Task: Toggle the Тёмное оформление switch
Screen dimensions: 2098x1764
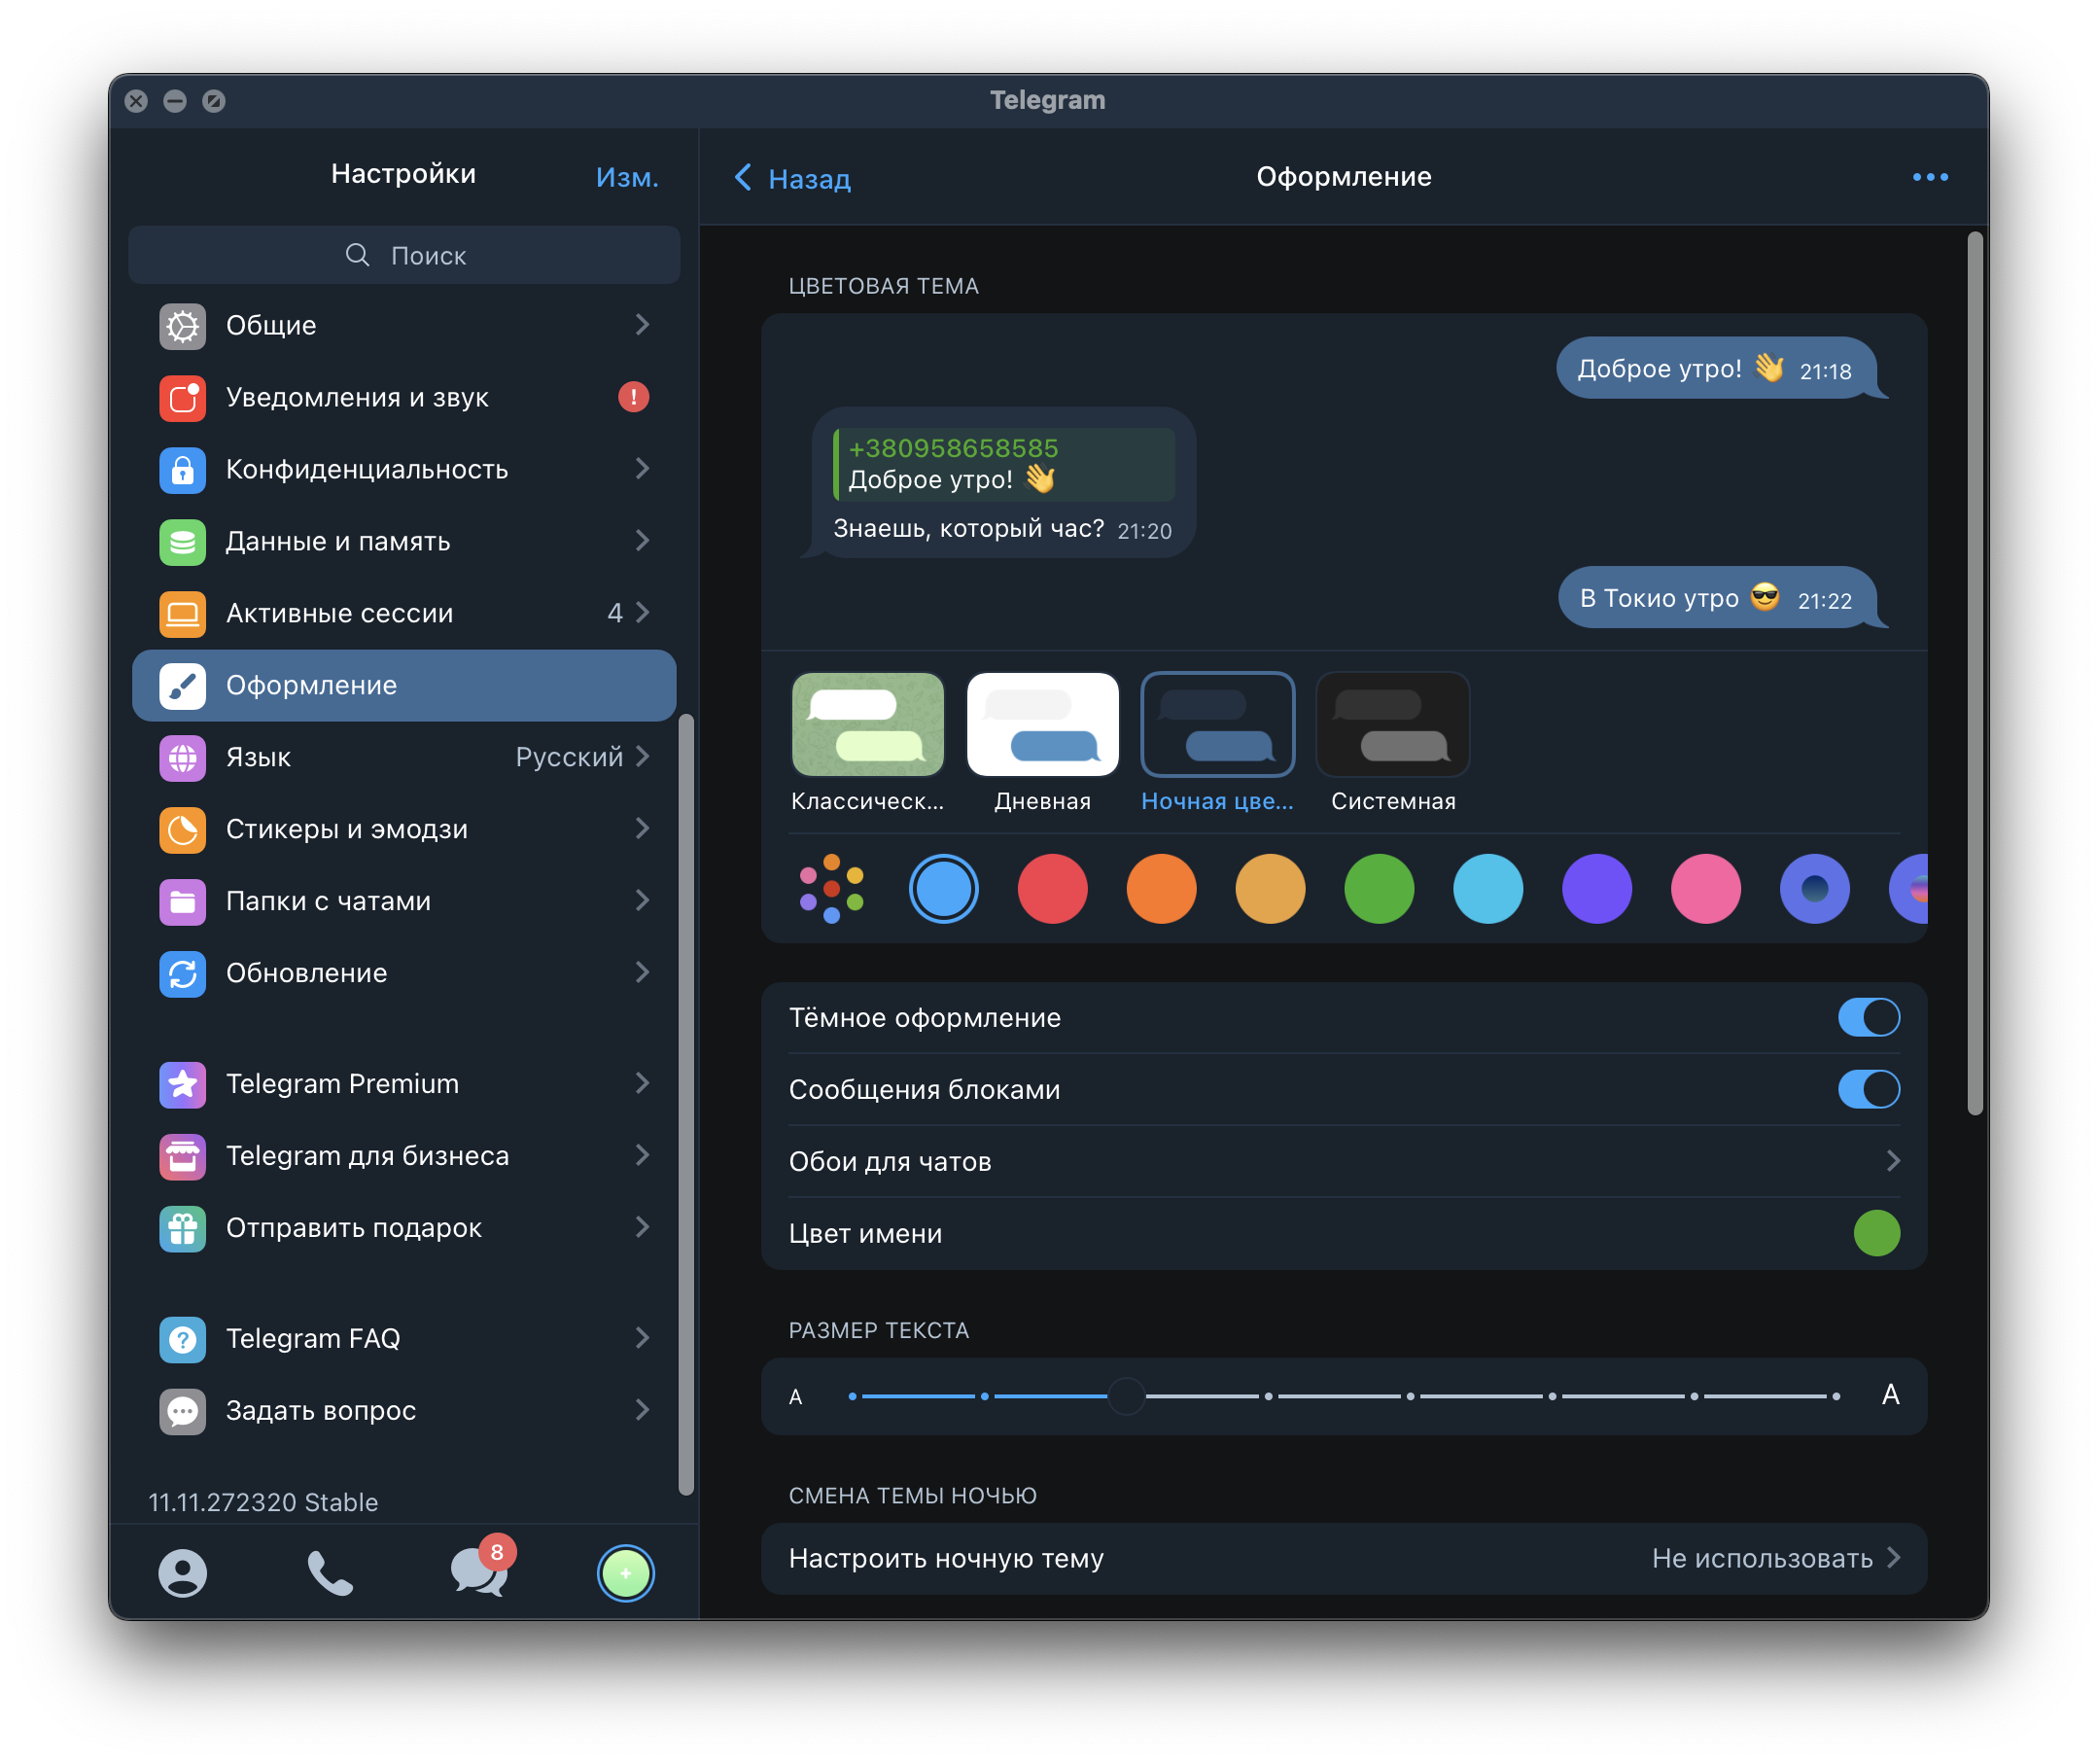Action: pyautogui.click(x=1870, y=1018)
